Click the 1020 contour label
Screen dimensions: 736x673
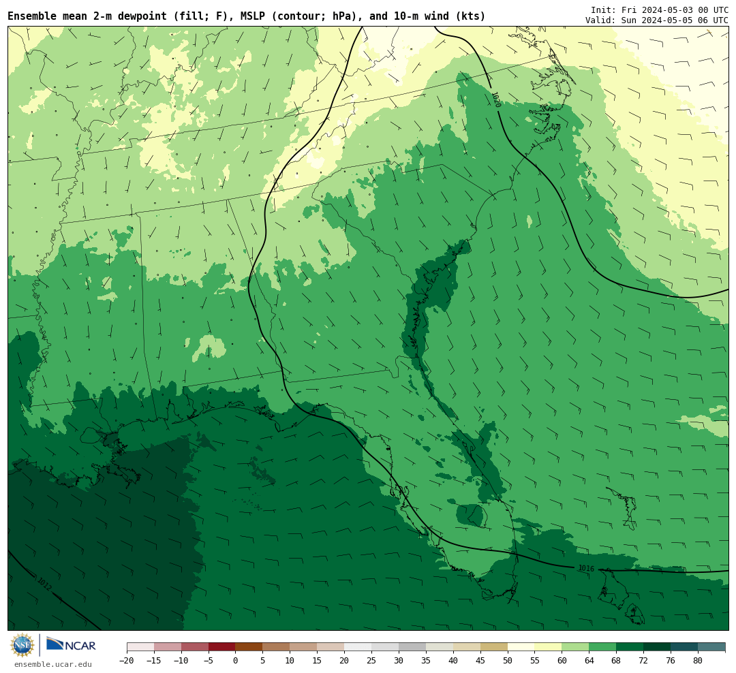point(496,99)
